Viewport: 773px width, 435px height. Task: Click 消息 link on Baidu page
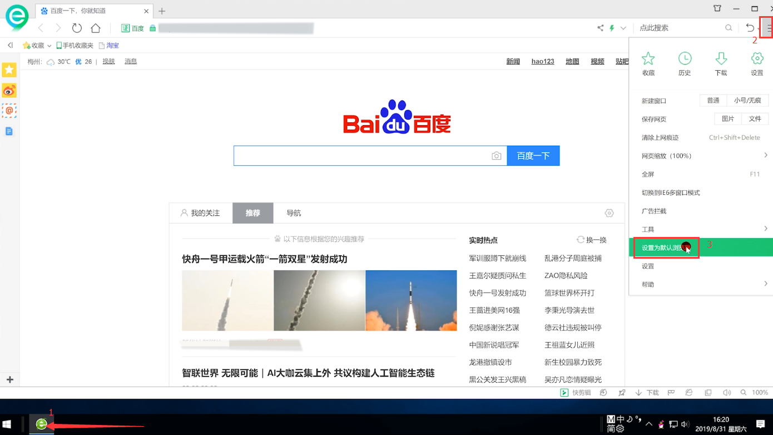coord(131,61)
